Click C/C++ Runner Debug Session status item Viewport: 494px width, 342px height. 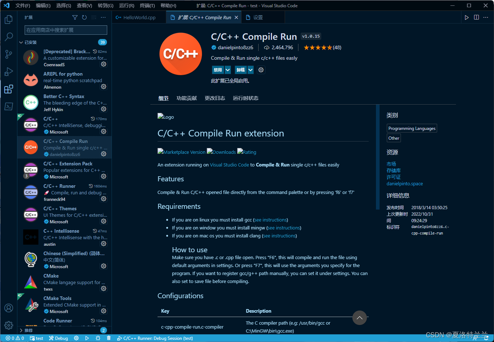(x=155, y=338)
